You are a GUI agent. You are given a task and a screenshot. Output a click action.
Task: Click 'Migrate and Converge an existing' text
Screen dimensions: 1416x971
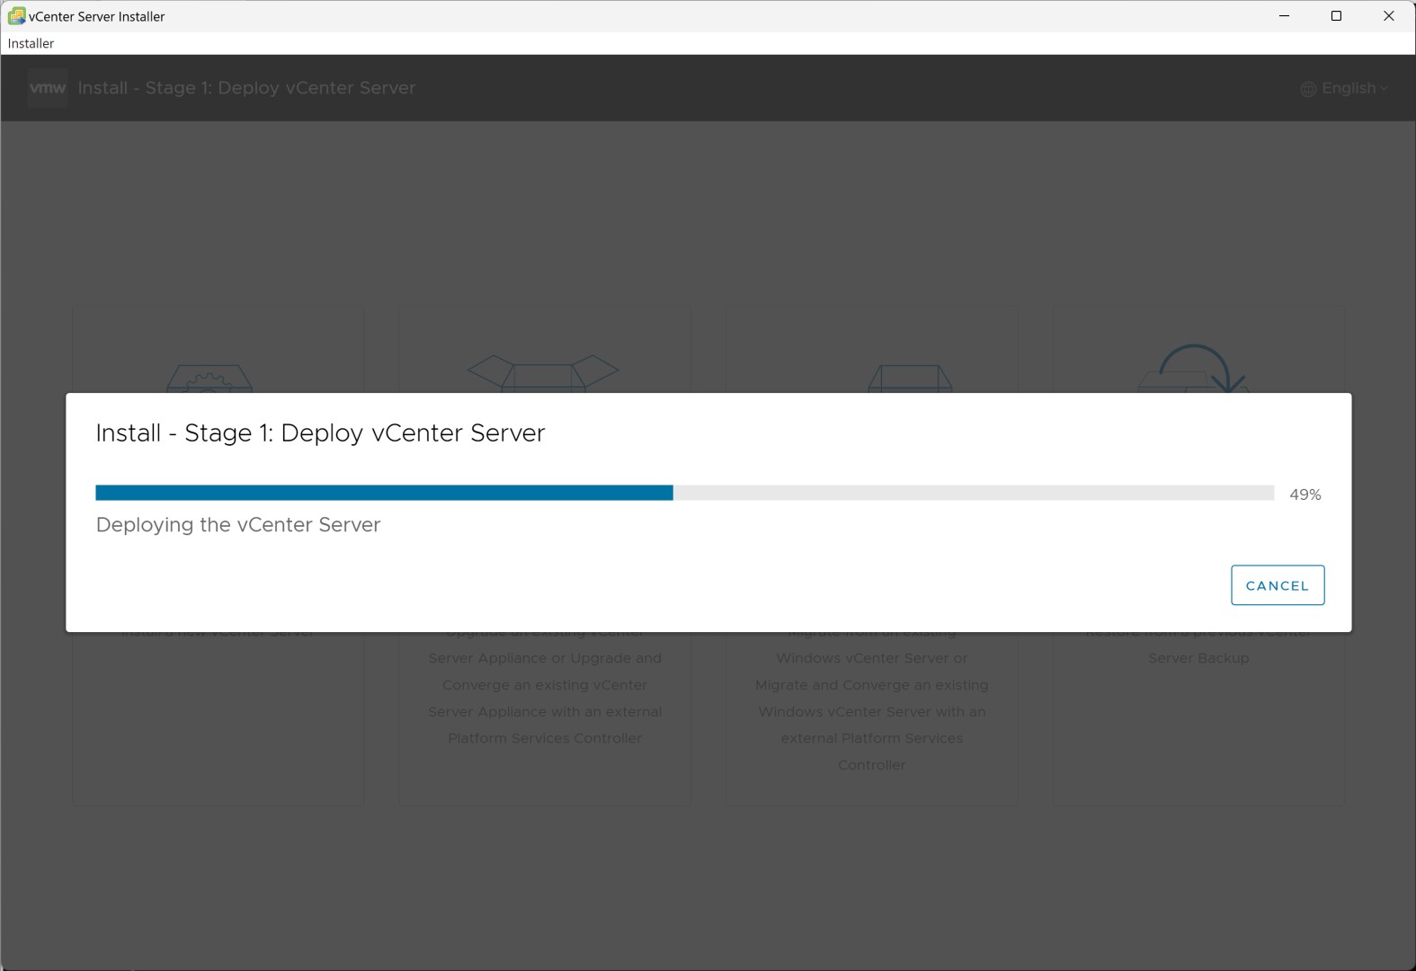point(872,685)
